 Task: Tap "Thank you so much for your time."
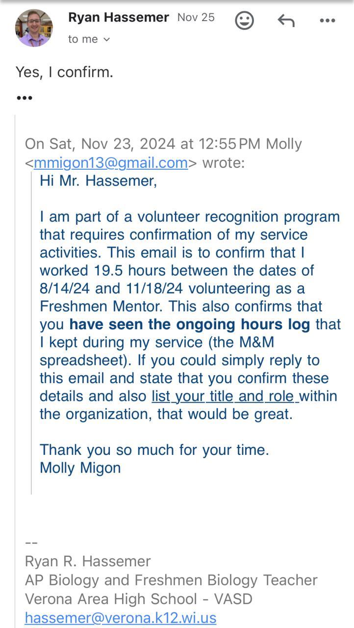coord(154,449)
